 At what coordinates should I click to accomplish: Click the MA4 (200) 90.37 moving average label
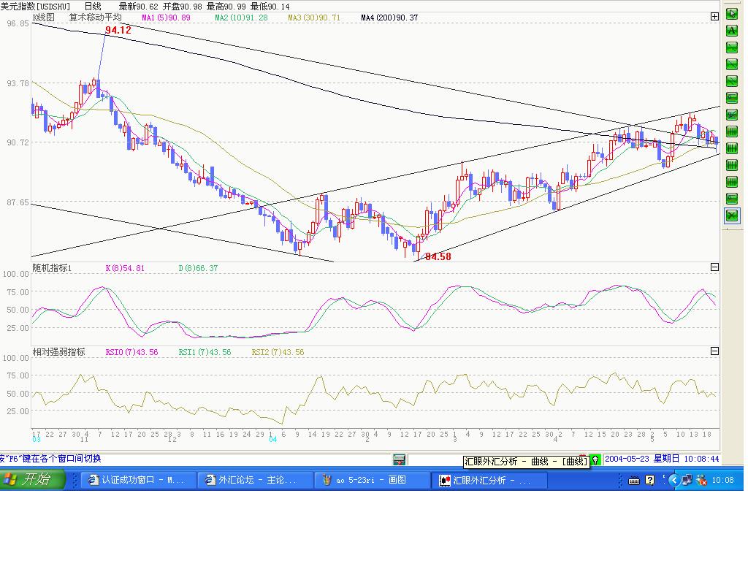coord(389,18)
